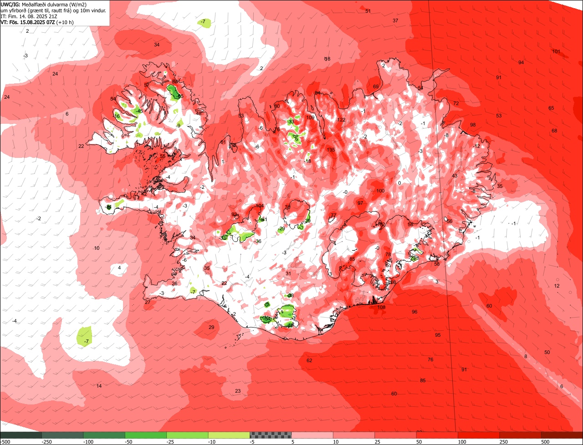This screenshot has height=445, width=583.
Task: Select the map value 37
Action: 395,20
